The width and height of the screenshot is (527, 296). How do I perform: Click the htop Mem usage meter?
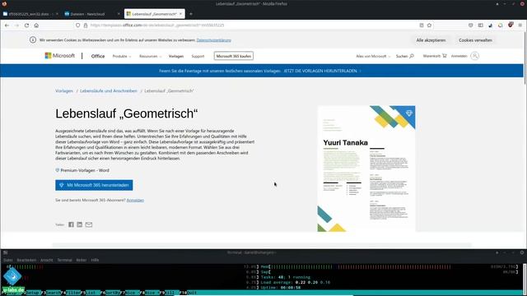tap(389, 266)
